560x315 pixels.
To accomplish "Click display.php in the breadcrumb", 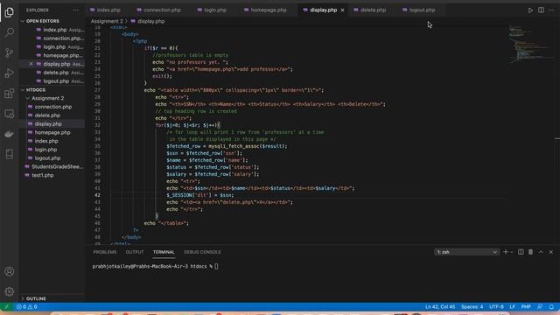I will [150, 21].
